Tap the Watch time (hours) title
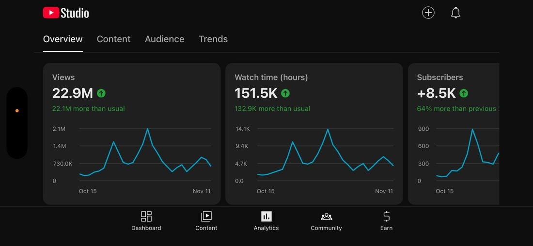The image size is (533, 246). pyautogui.click(x=271, y=77)
